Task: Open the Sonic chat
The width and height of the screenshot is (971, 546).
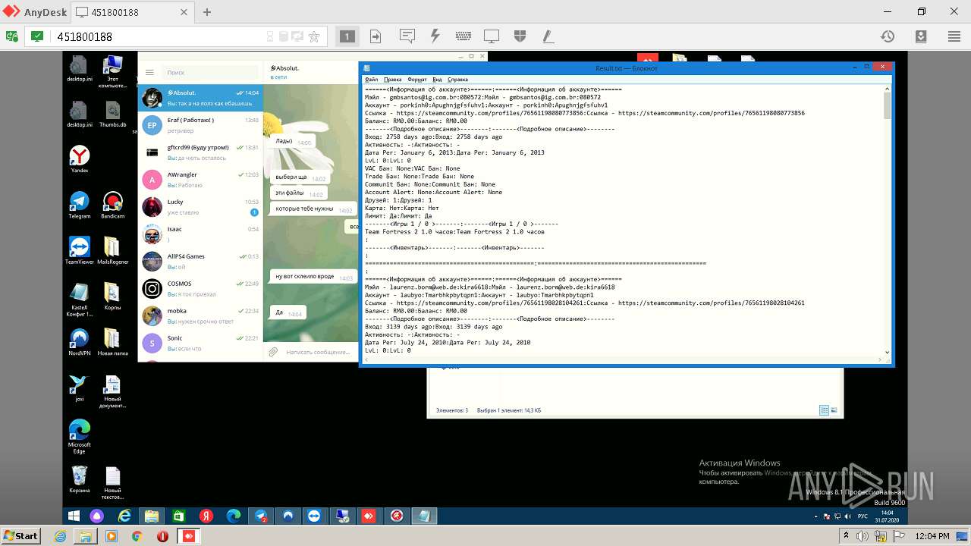Action: [200, 344]
